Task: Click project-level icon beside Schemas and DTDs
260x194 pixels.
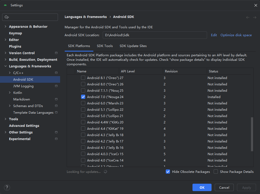Action: (56, 106)
